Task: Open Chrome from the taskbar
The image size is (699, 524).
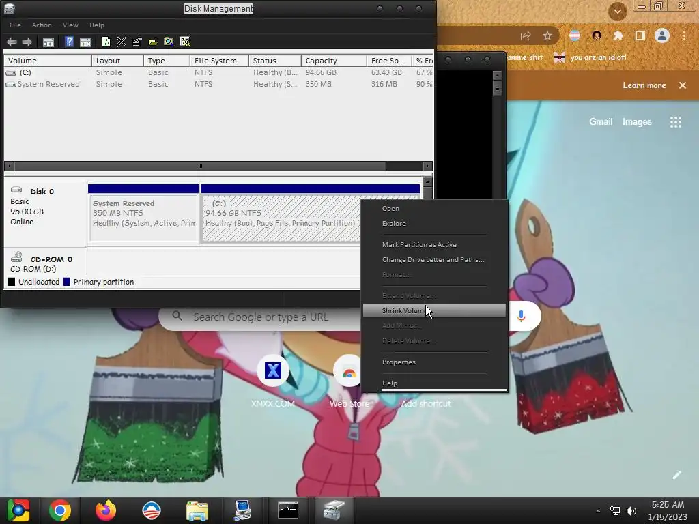Action: point(60,510)
